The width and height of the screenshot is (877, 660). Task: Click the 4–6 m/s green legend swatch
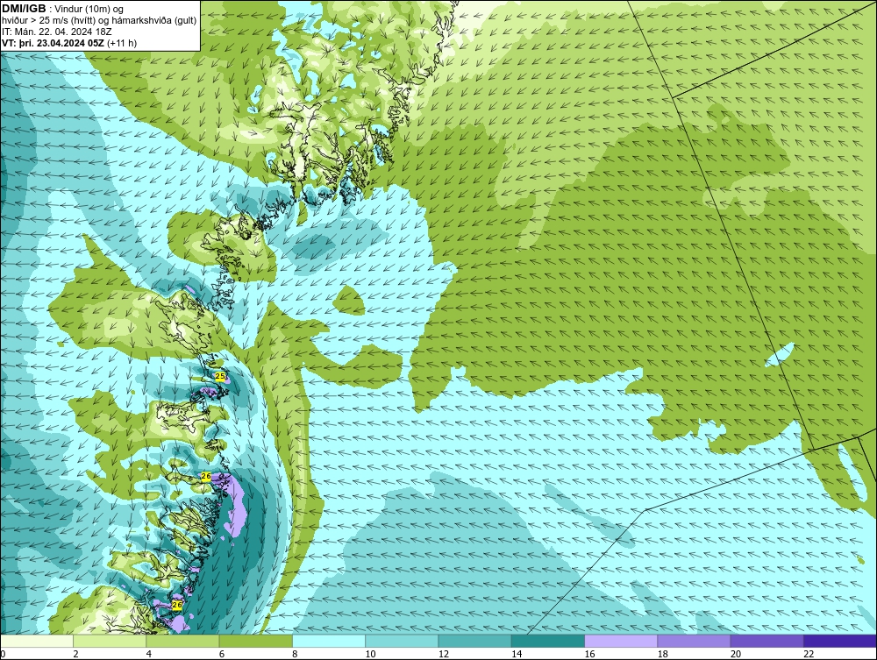[183, 641]
